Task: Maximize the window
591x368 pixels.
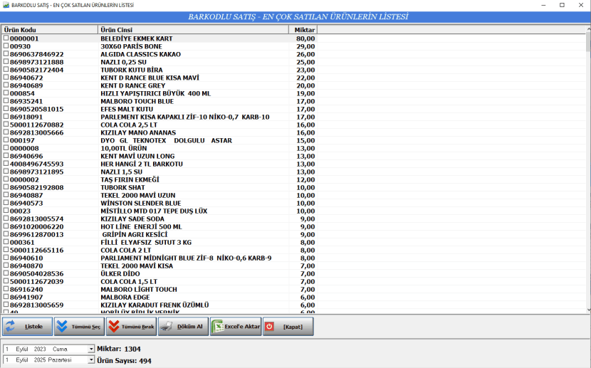Action: (562, 5)
